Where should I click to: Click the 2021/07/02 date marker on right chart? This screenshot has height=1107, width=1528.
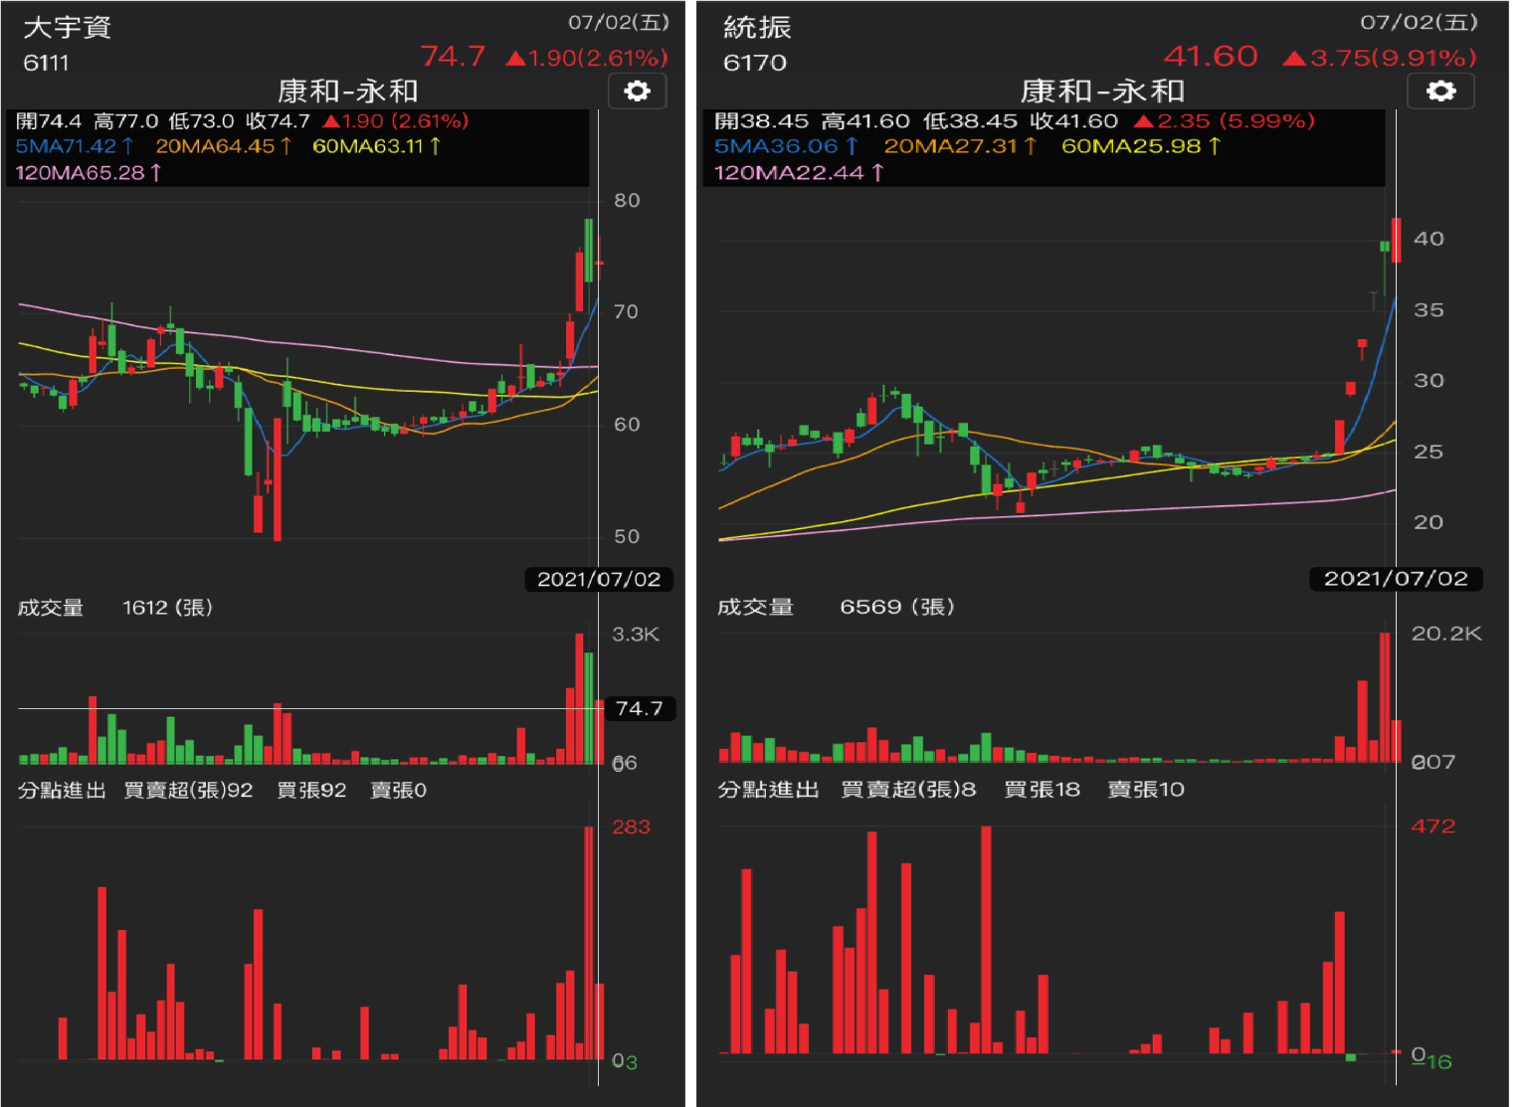point(1395,579)
